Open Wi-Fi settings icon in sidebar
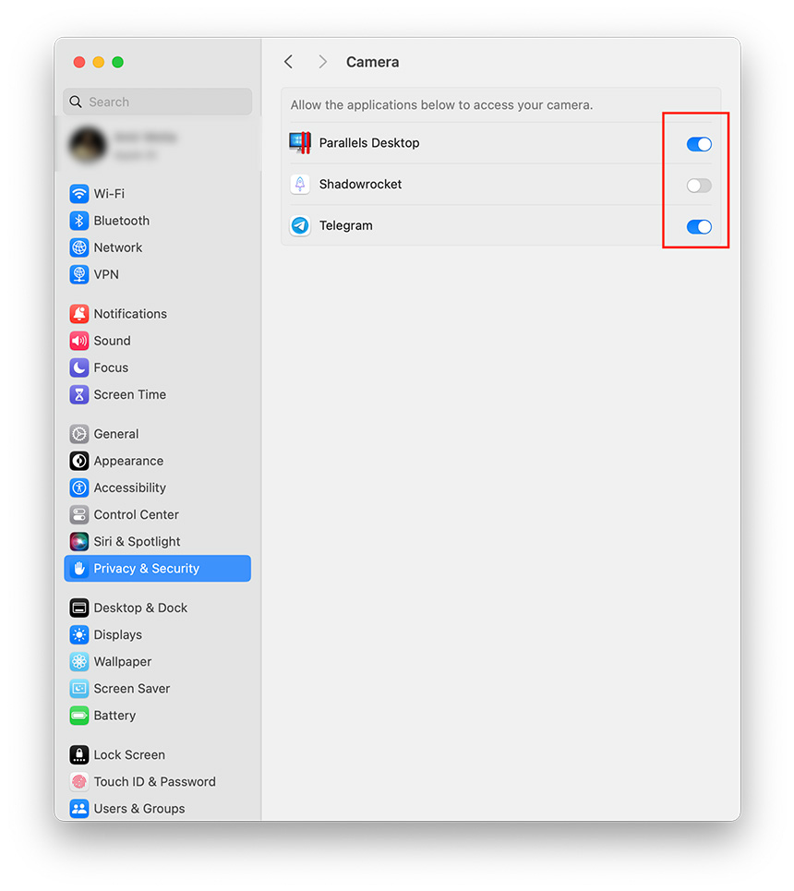This screenshot has height=891, width=794. pyautogui.click(x=79, y=194)
